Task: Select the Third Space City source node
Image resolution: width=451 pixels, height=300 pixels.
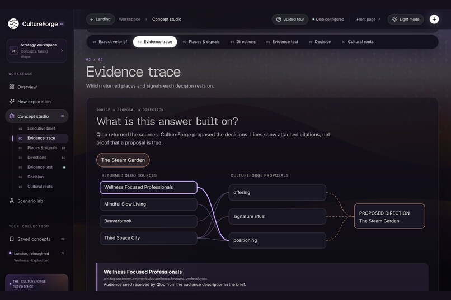Action: click(148, 238)
